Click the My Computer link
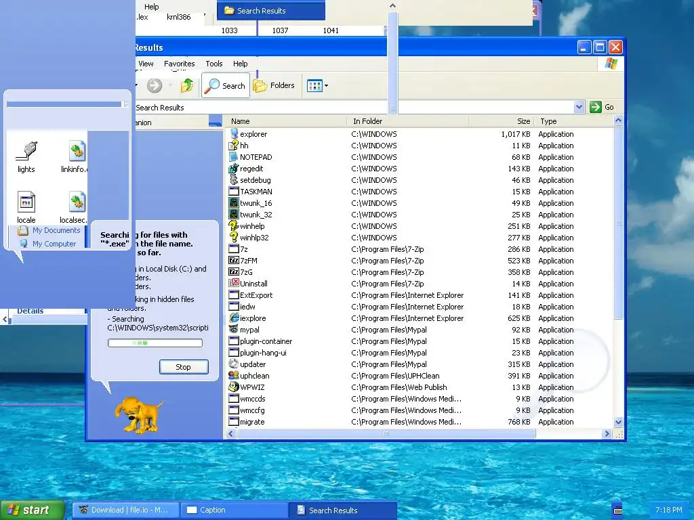 tap(54, 244)
